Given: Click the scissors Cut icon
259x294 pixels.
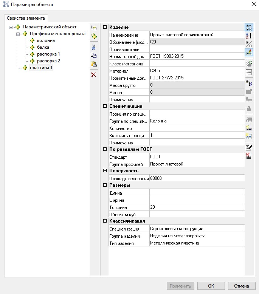Looking at the screenshot, I should pos(93,47).
